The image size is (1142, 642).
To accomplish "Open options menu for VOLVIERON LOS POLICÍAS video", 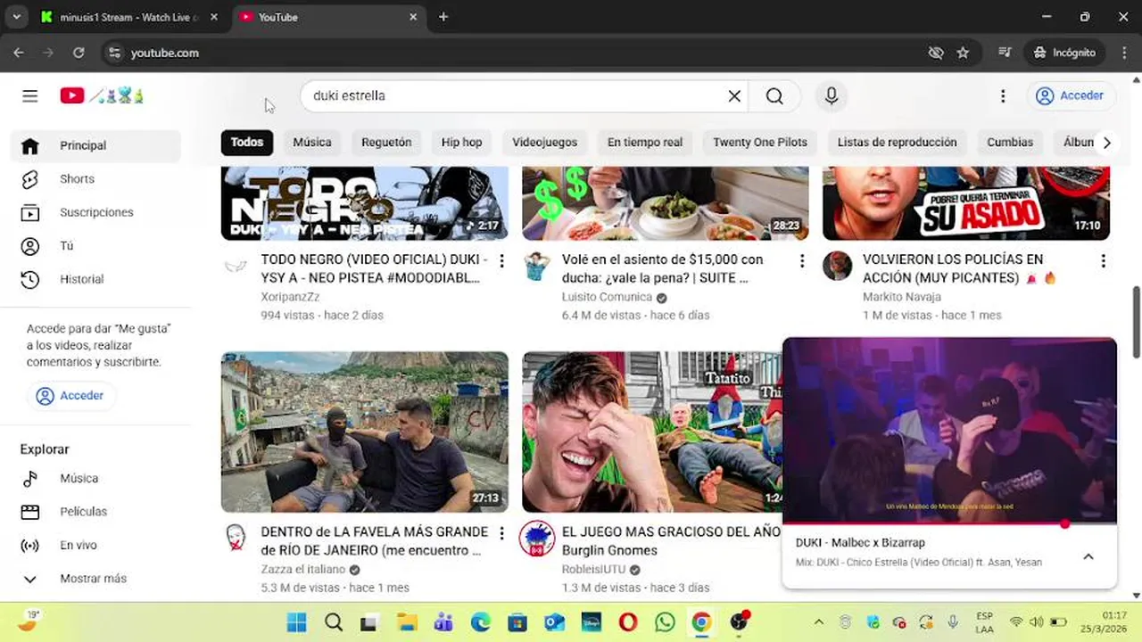I will (1103, 261).
